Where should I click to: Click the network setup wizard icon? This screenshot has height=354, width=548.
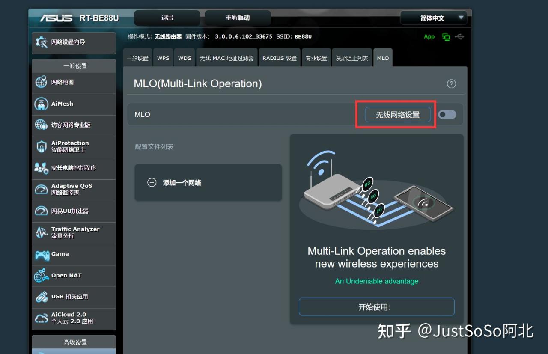point(42,42)
